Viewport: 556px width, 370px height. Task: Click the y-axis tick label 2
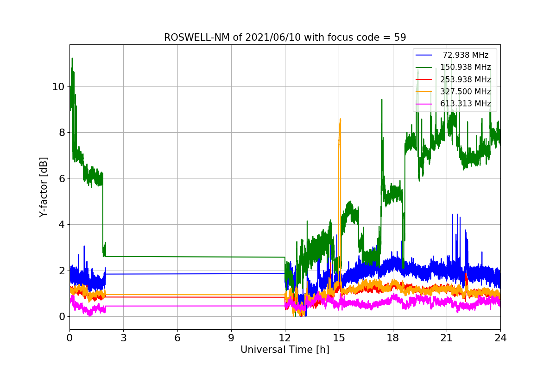62,271
